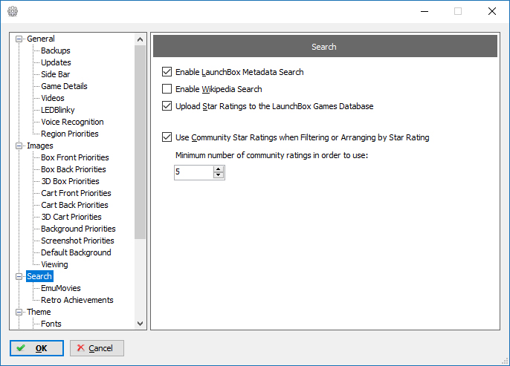Select 3D Cart Priorities
The width and height of the screenshot is (510, 366).
(x=71, y=217)
